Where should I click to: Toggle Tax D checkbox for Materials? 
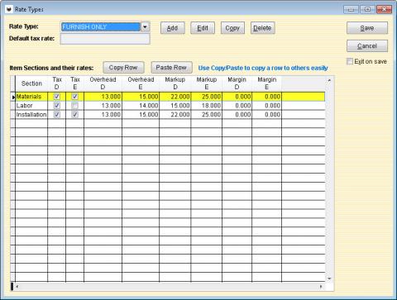click(x=57, y=97)
